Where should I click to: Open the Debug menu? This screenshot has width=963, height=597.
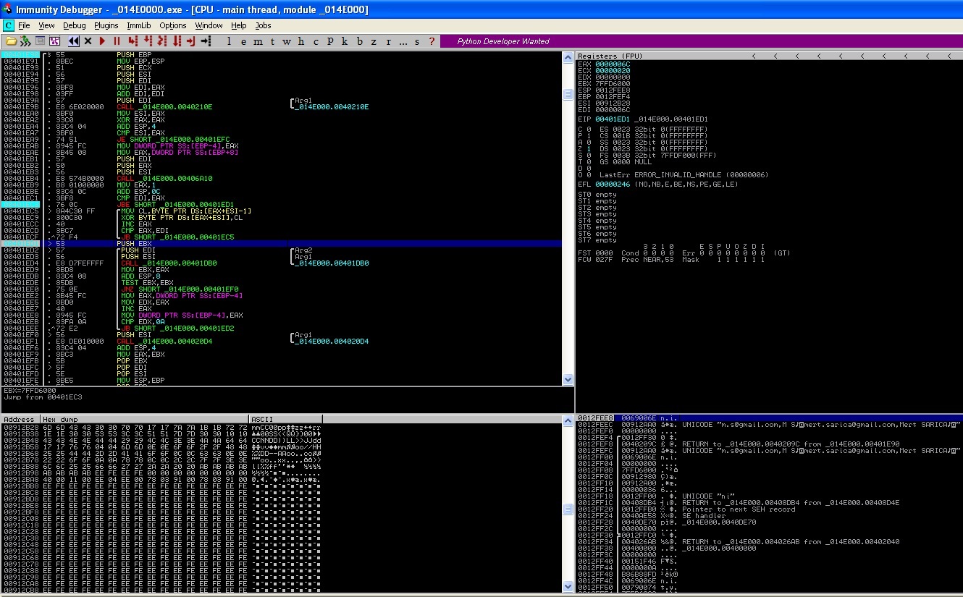click(75, 25)
